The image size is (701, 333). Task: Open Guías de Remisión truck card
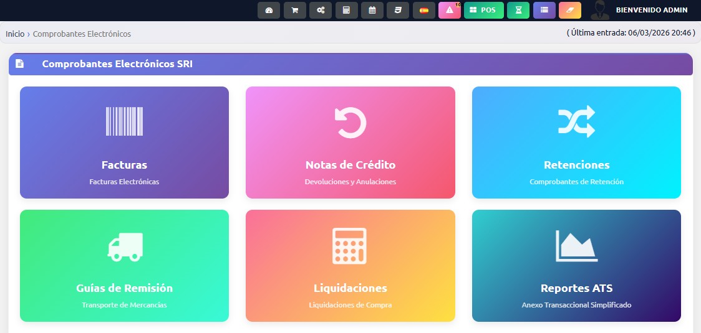[x=124, y=266]
